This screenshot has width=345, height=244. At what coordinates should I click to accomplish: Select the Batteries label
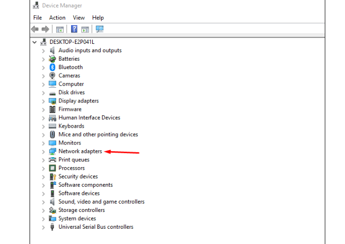click(x=69, y=59)
